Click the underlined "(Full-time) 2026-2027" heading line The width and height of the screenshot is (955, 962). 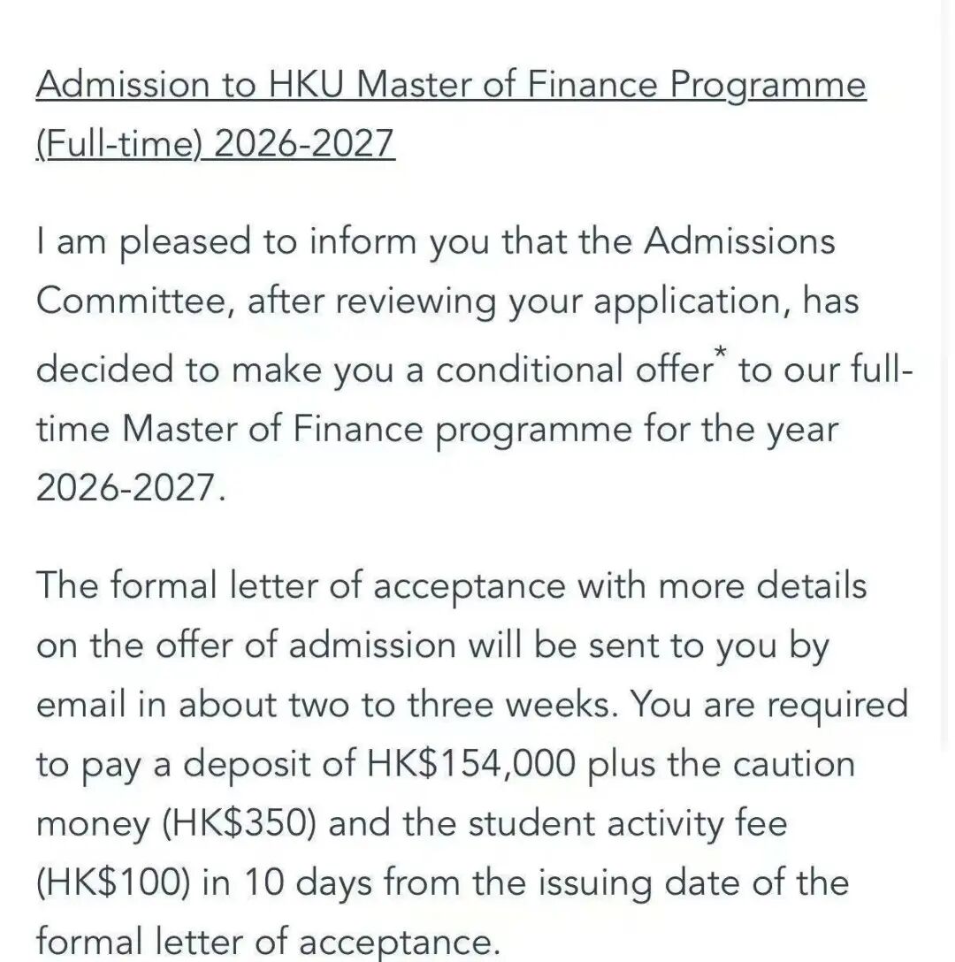pos(216,144)
